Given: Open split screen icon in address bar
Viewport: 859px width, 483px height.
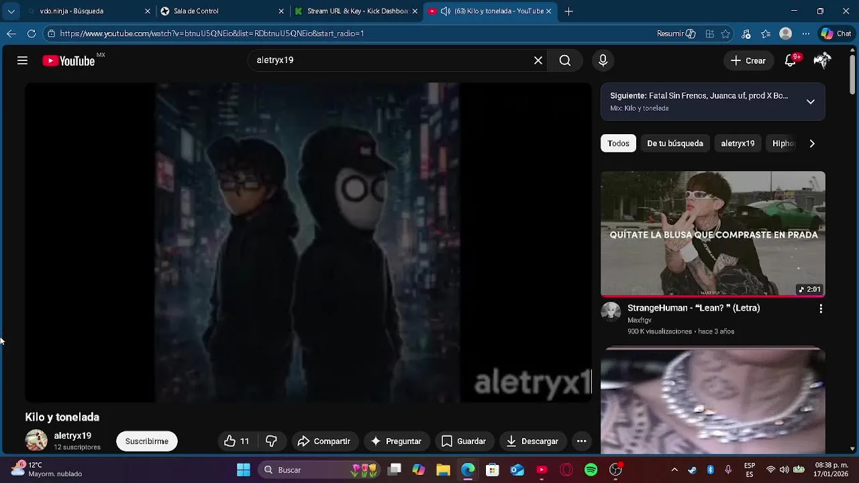Looking at the screenshot, I should click(709, 34).
